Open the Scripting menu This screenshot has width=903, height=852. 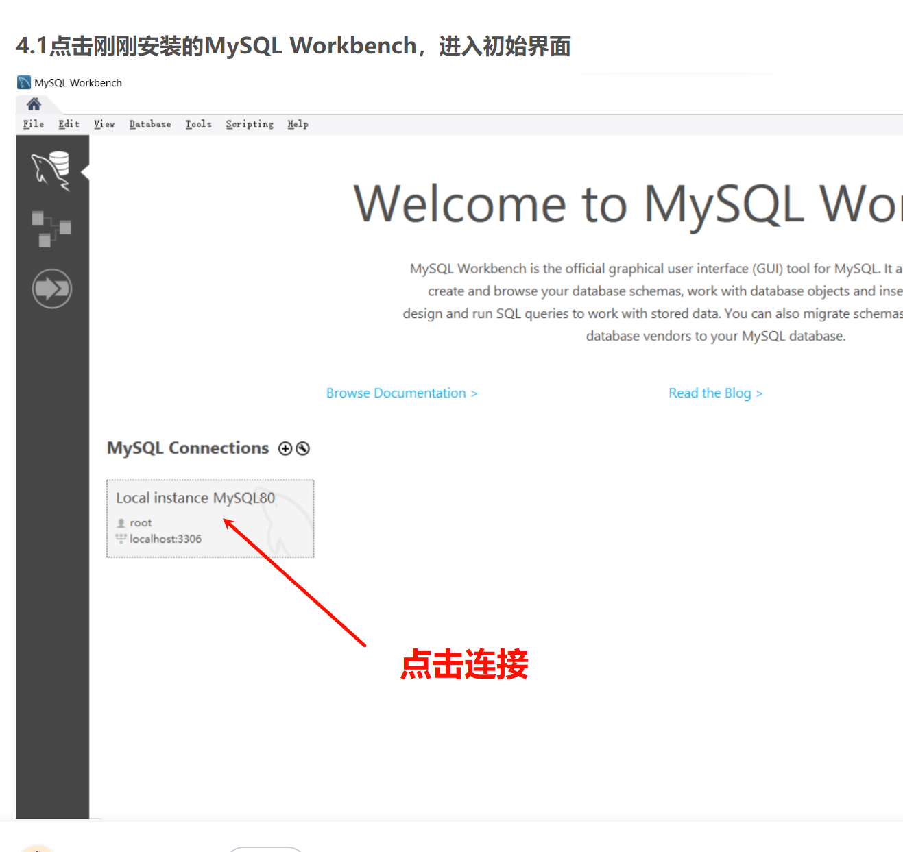pyautogui.click(x=250, y=124)
